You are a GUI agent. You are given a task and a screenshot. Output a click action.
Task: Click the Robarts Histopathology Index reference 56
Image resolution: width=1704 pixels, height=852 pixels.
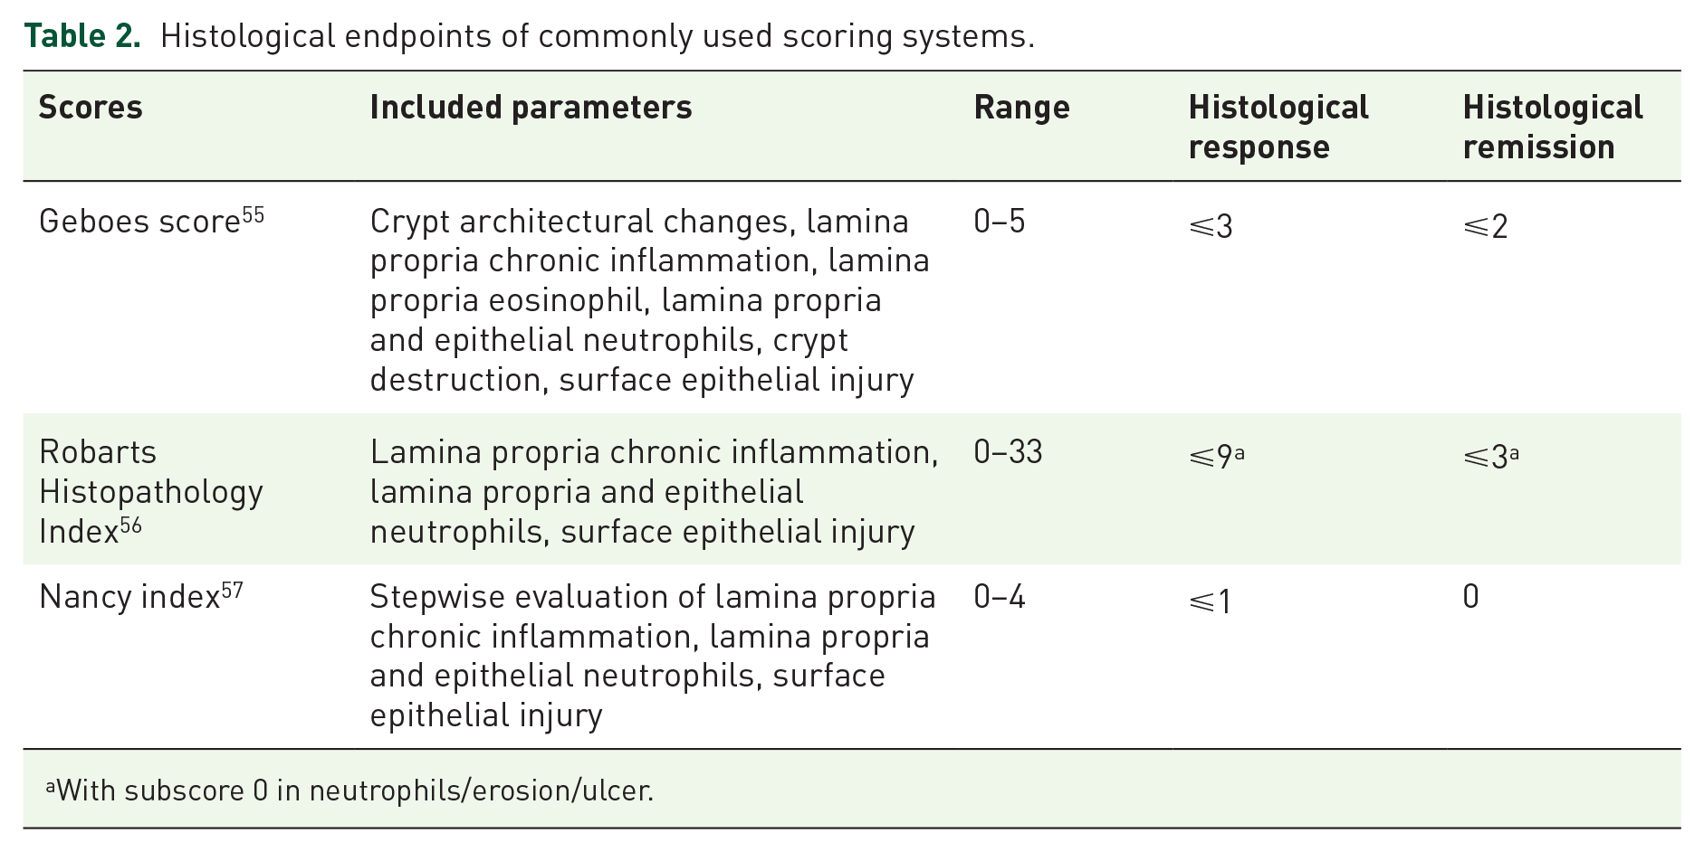click(131, 525)
